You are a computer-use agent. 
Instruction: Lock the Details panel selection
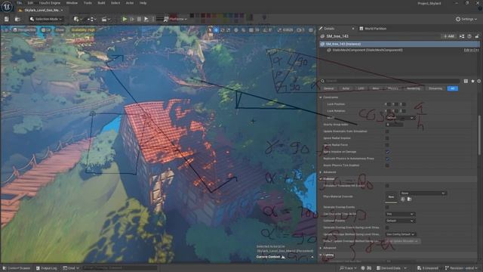(x=477, y=36)
